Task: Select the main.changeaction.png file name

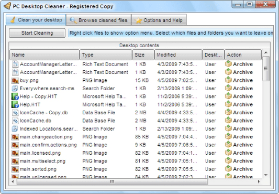Action: (x=46, y=137)
